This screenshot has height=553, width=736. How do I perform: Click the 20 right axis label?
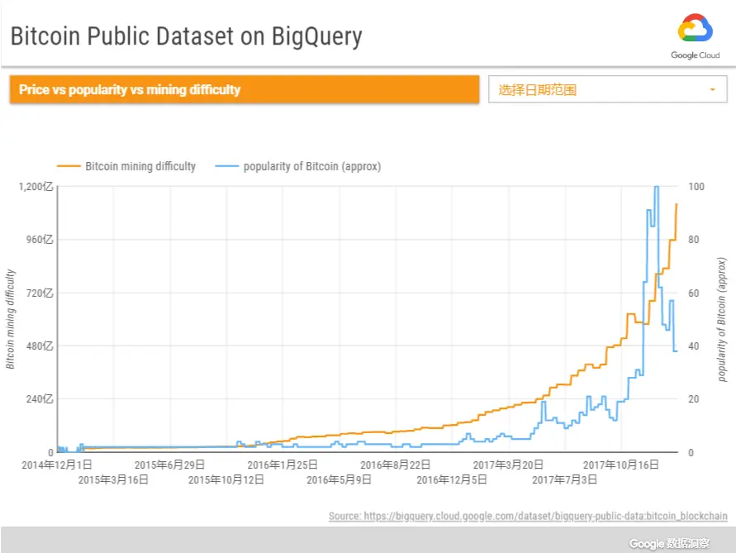click(x=694, y=399)
